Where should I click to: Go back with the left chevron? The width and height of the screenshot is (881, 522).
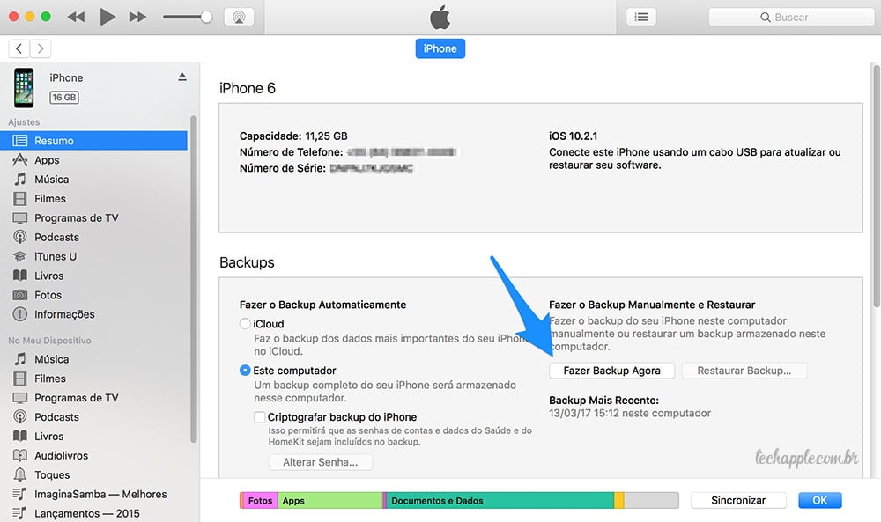coord(19,48)
